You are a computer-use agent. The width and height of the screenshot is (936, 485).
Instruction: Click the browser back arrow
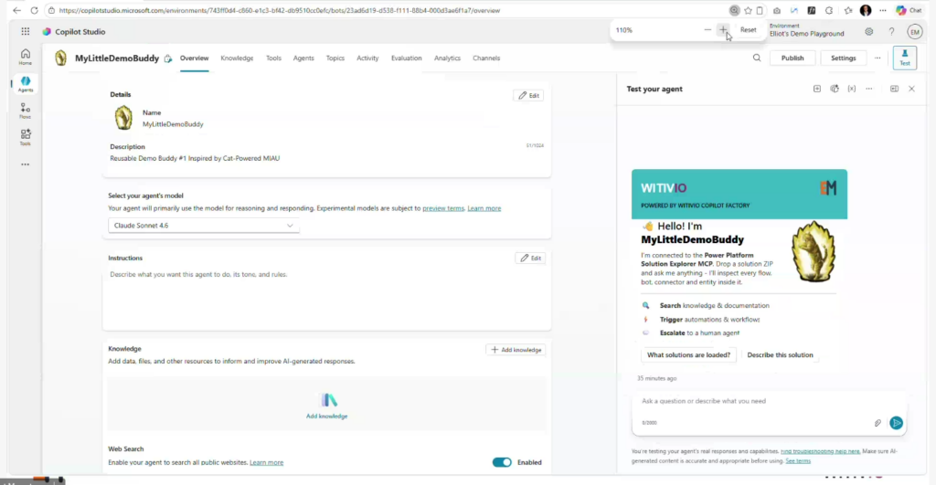click(x=16, y=10)
